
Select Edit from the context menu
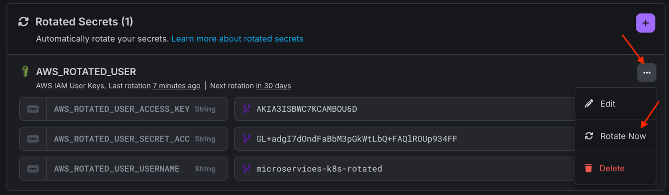pos(615,104)
